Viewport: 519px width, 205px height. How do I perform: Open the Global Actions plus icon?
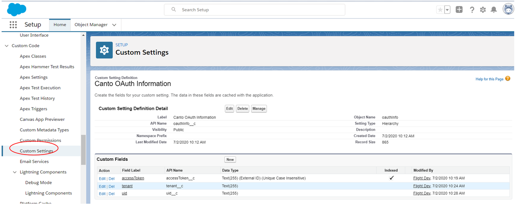click(x=459, y=10)
